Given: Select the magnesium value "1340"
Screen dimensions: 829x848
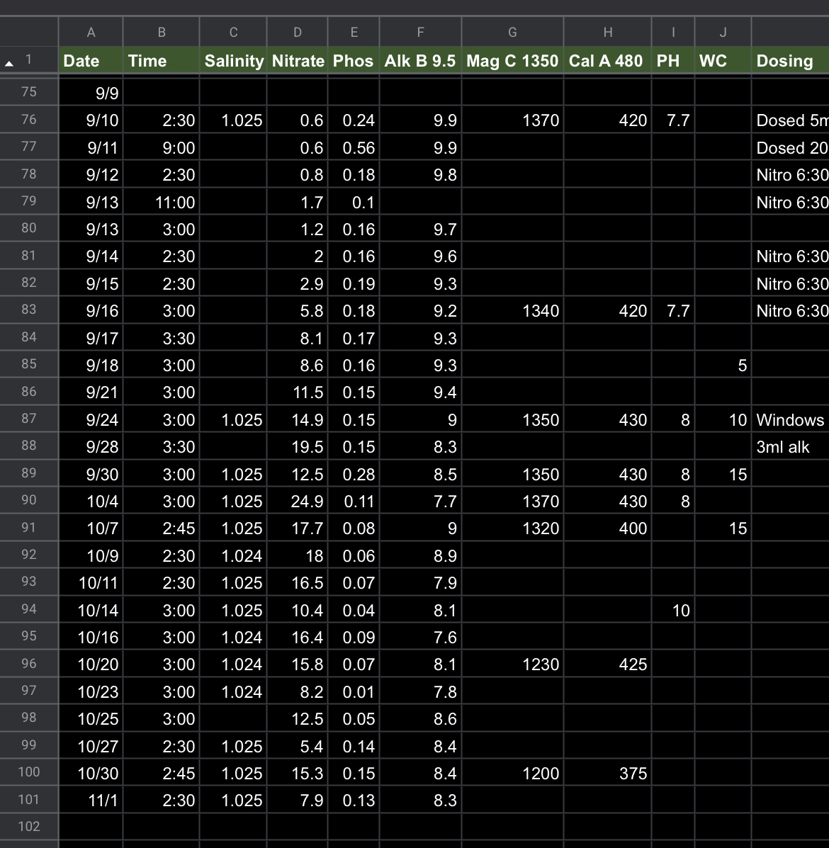Looking at the screenshot, I should [513, 311].
